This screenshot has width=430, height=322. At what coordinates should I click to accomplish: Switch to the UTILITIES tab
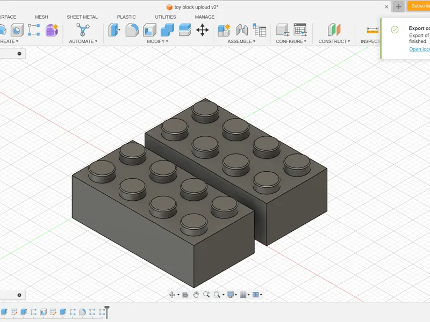click(166, 17)
